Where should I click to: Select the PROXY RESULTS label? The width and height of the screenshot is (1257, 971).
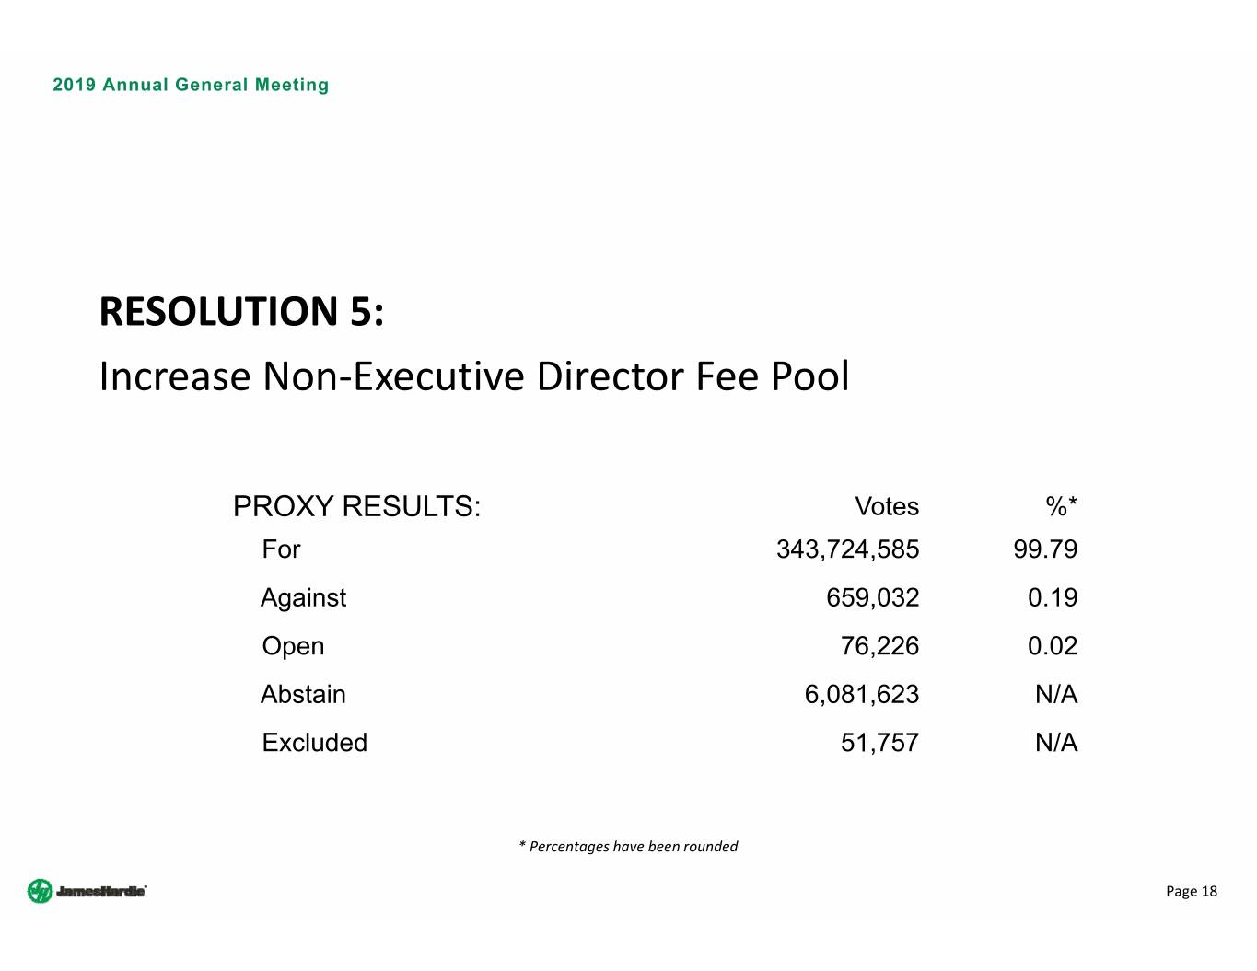pyautogui.click(x=356, y=506)
